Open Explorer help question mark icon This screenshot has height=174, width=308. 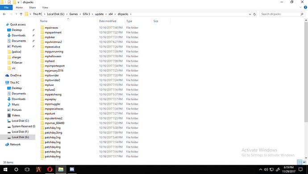[x=305, y=8]
